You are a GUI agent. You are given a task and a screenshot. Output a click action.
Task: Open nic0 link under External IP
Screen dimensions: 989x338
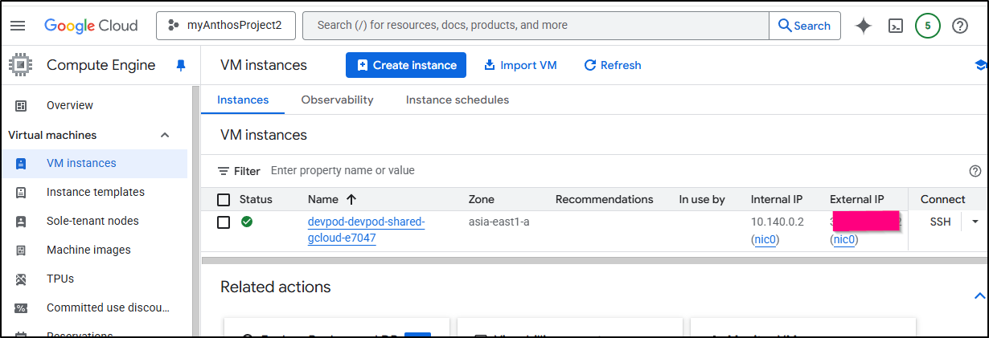845,238
